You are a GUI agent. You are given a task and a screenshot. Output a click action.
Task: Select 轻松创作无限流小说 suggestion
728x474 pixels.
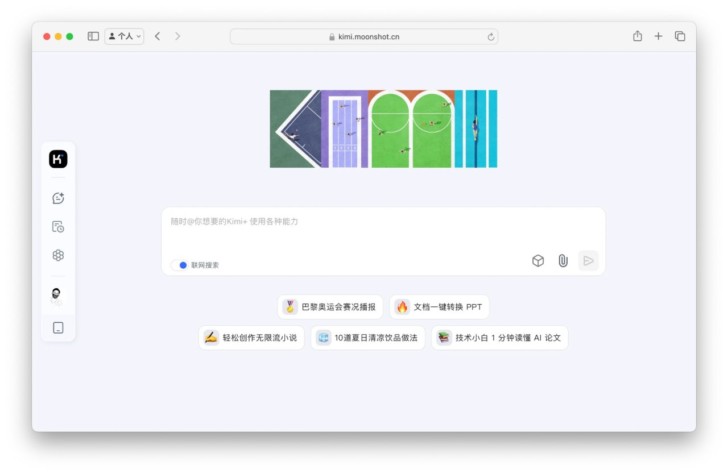point(251,338)
